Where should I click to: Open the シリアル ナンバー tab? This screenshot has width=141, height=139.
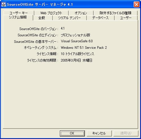[70, 18]
